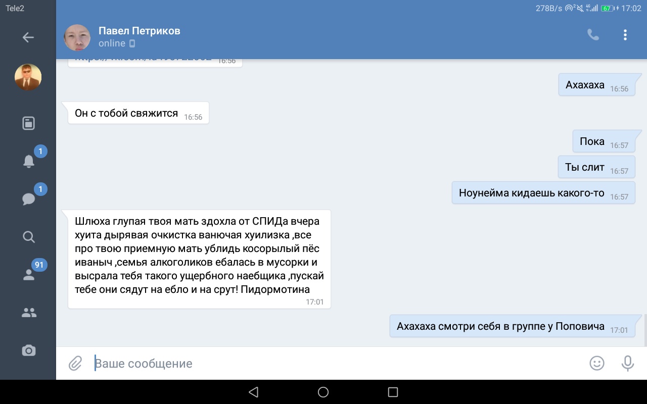
Task: Open messages icon in the sidebar
Action: click(29, 199)
